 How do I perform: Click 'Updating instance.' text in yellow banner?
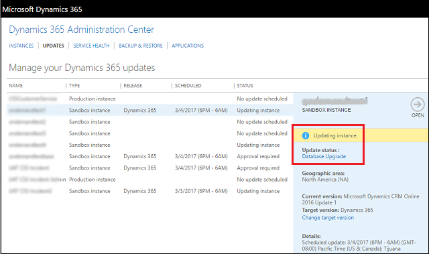point(335,135)
